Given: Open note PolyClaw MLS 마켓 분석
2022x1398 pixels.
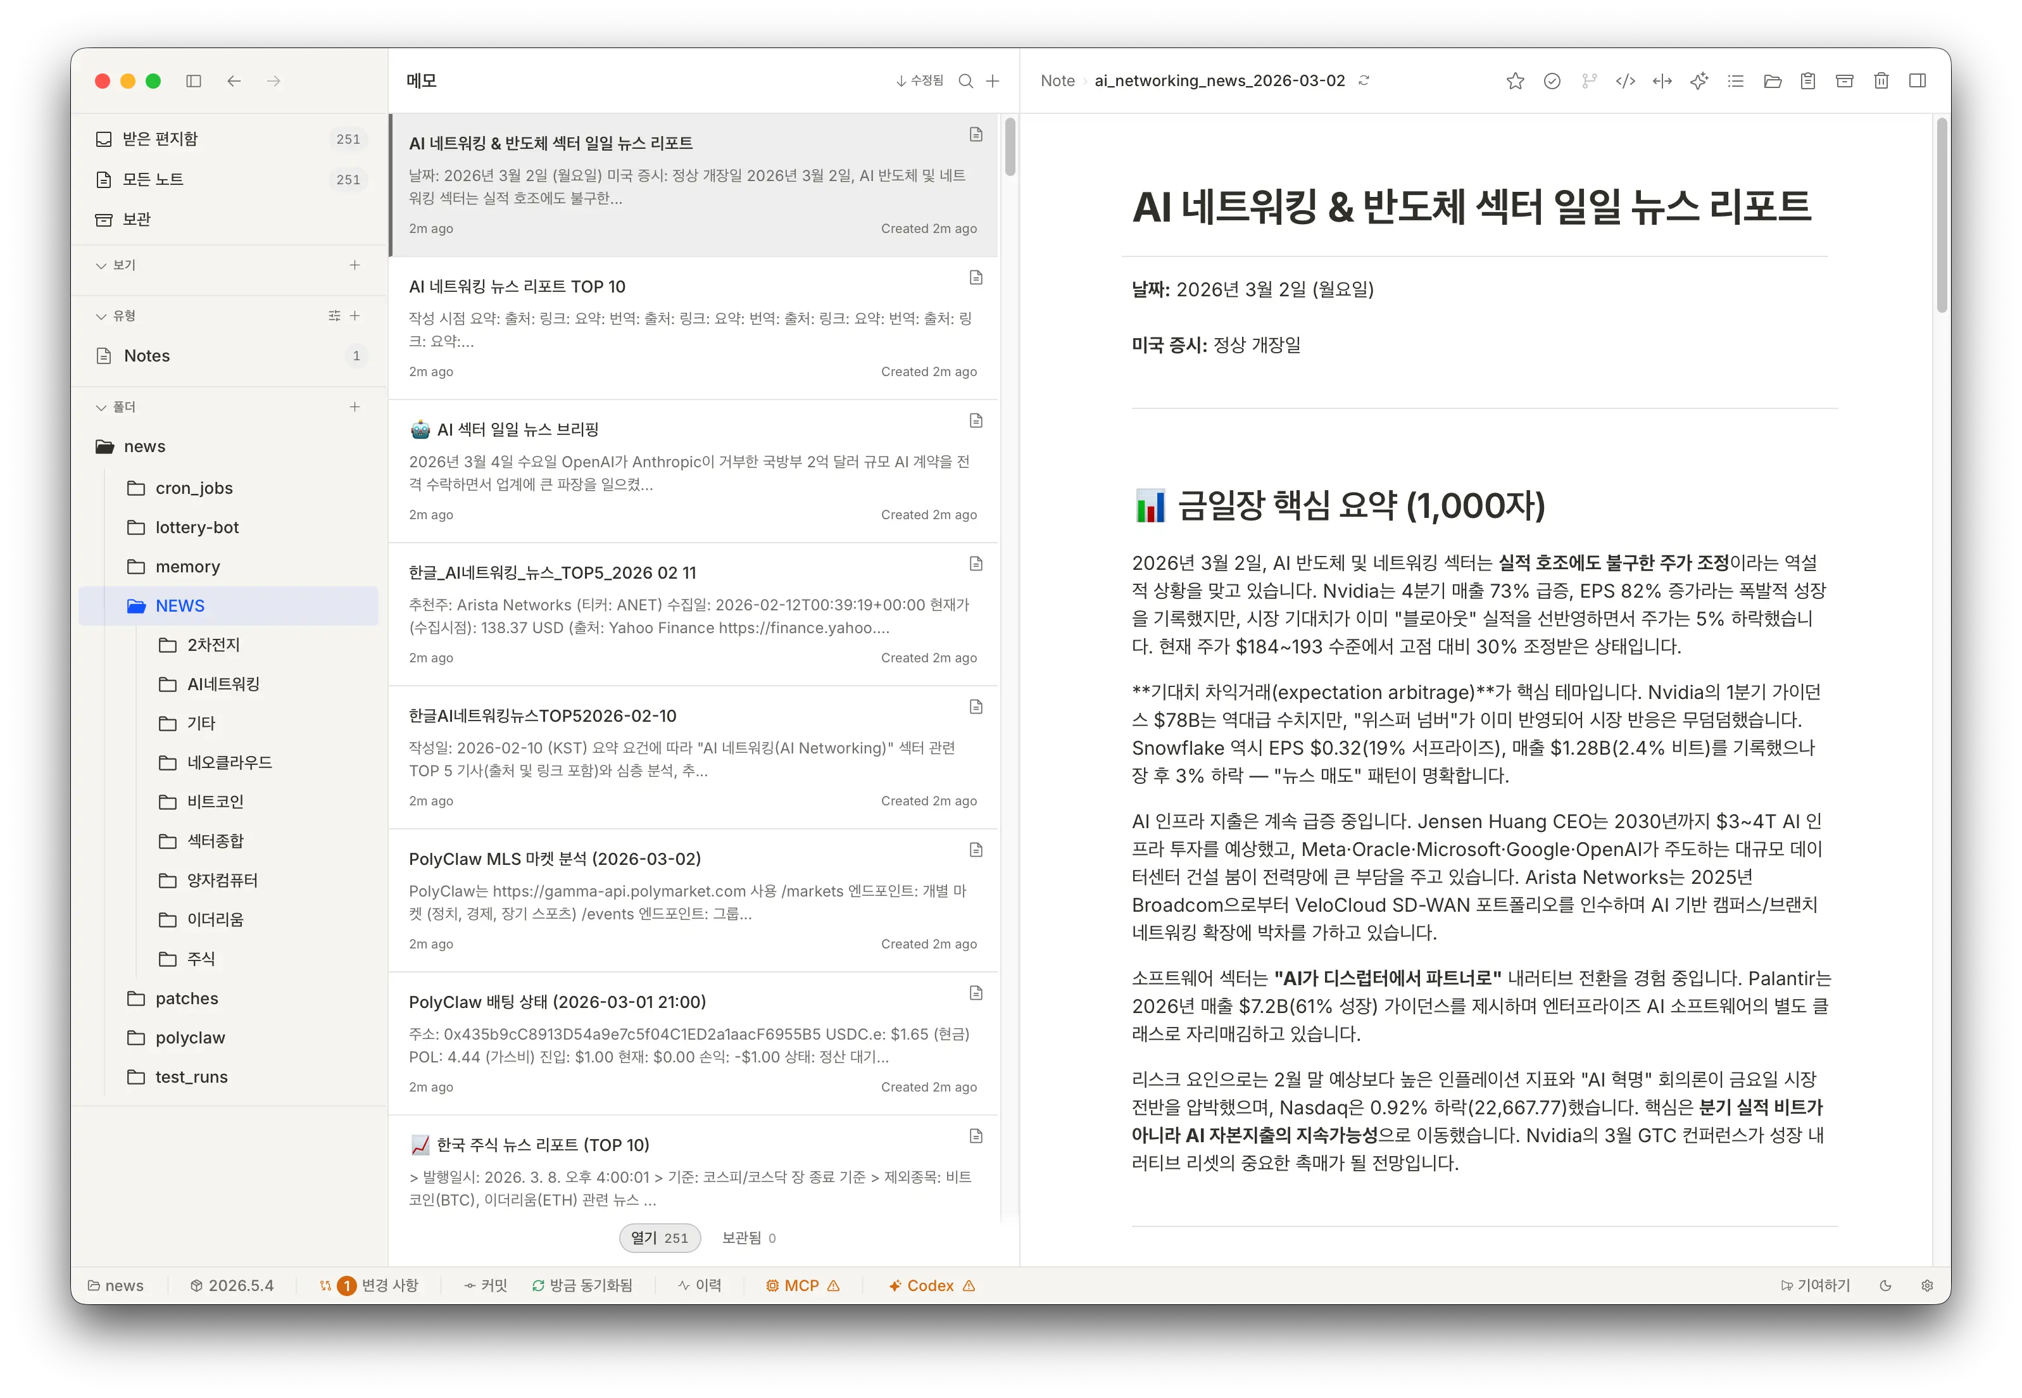Looking at the screenshot, I should [694, 902].
